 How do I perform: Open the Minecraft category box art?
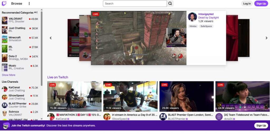pyautogui.click(x=5, y=39)
